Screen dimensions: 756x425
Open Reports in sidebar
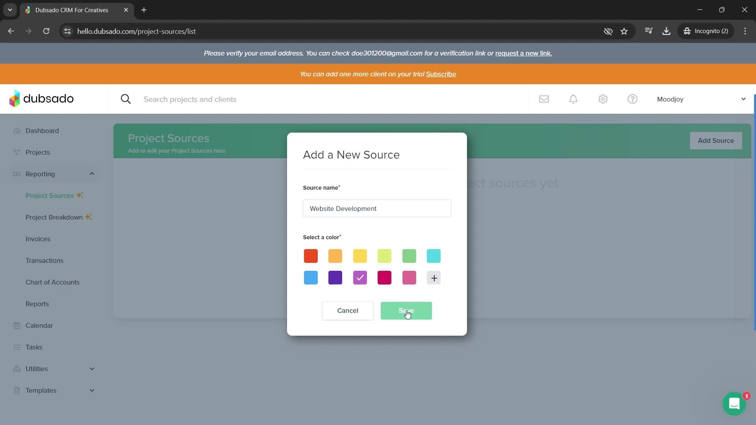pyautogui.click(x=37, y=304)
